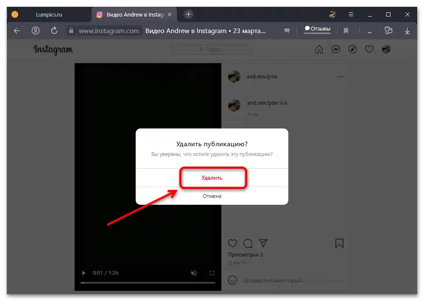Open Instagram Direct messenger icon

click(336, 49)
